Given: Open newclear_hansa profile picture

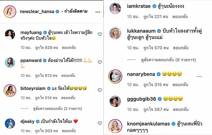Looking at the screenshot, I should tap(10, 12).
